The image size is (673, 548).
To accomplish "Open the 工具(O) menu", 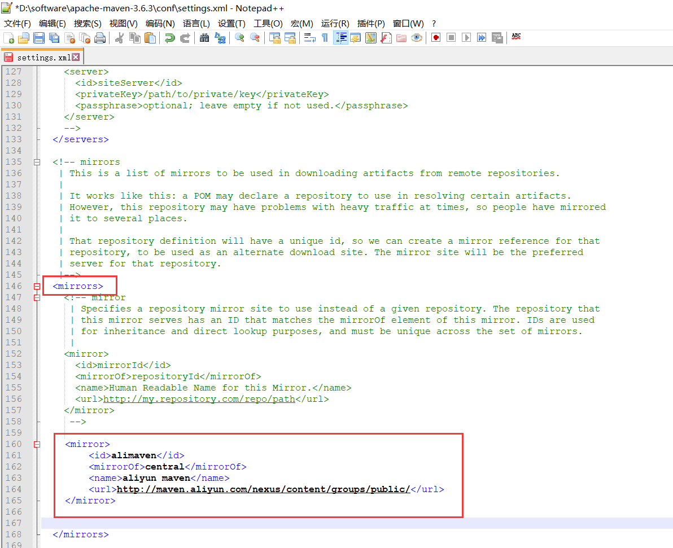I will [x=268, y=24].
